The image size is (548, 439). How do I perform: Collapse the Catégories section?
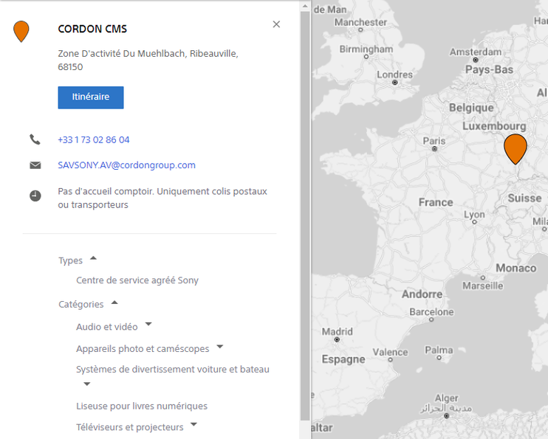point(114,303)
